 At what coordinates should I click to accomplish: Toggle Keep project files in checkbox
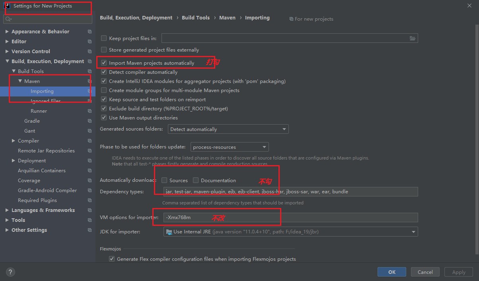pos(104,38)
